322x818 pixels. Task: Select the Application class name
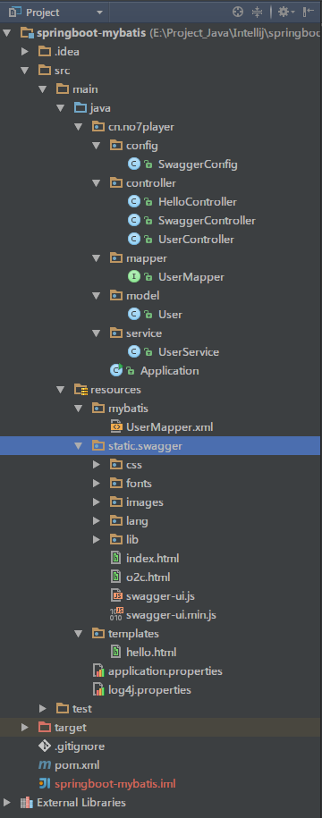[x=170, y=371]
